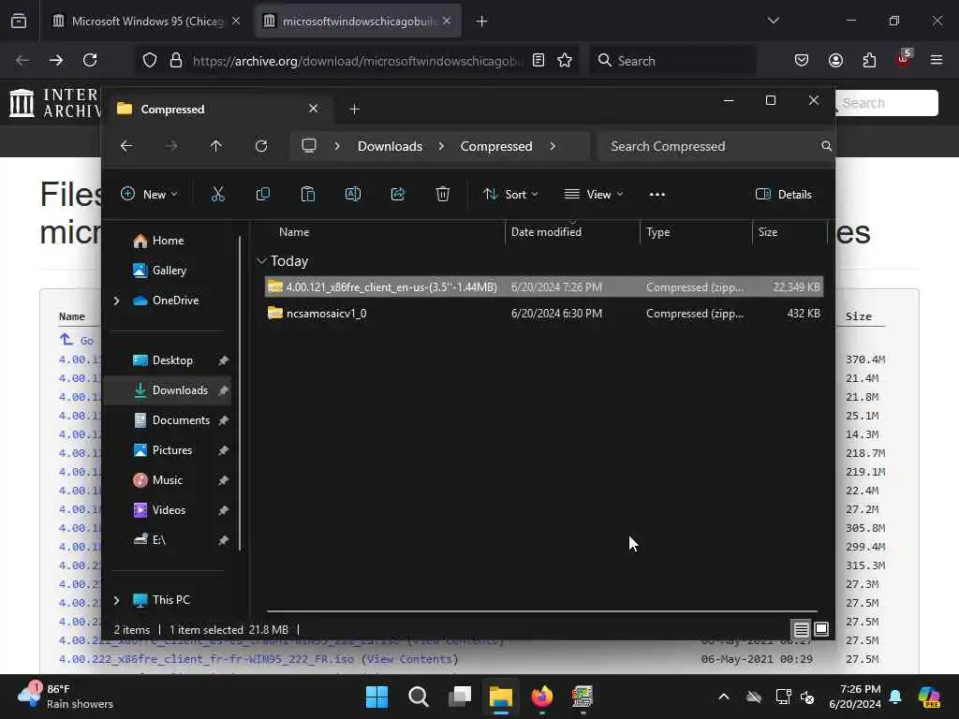Viewport: 959px width, 719px height.
Task: Open the View dropdown
Action: 593,195
